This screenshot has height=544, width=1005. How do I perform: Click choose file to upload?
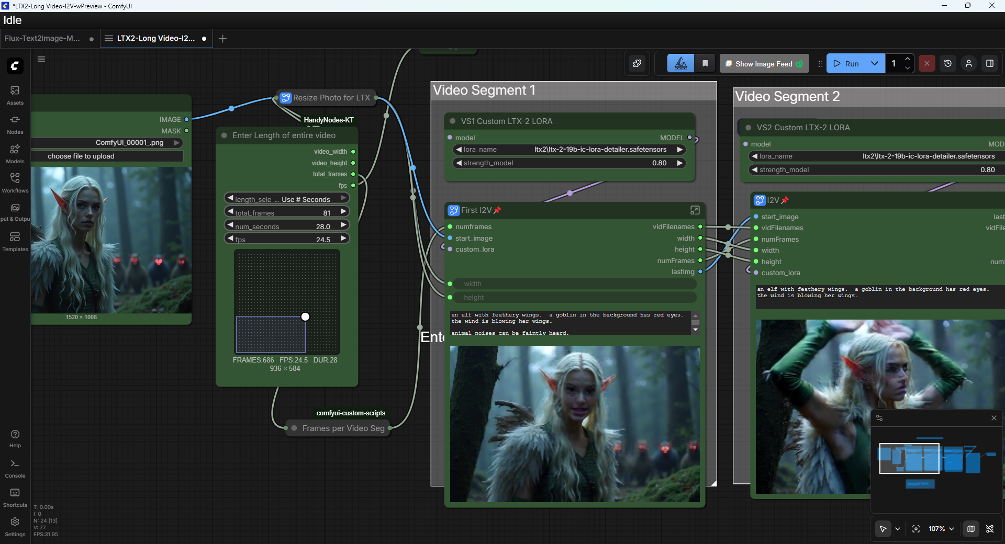pyautogui.click(x=81, y=156)
